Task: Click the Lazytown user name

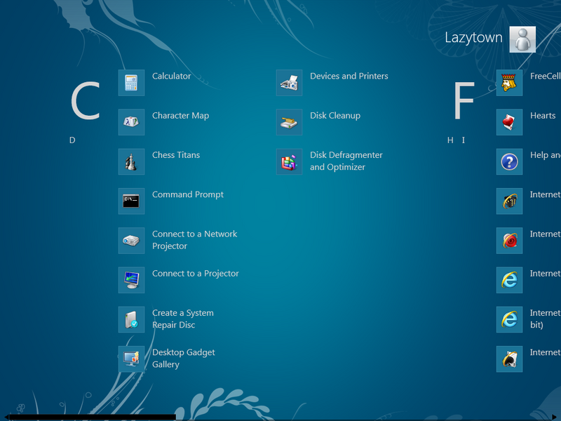Action: click(x=473, y=38)
